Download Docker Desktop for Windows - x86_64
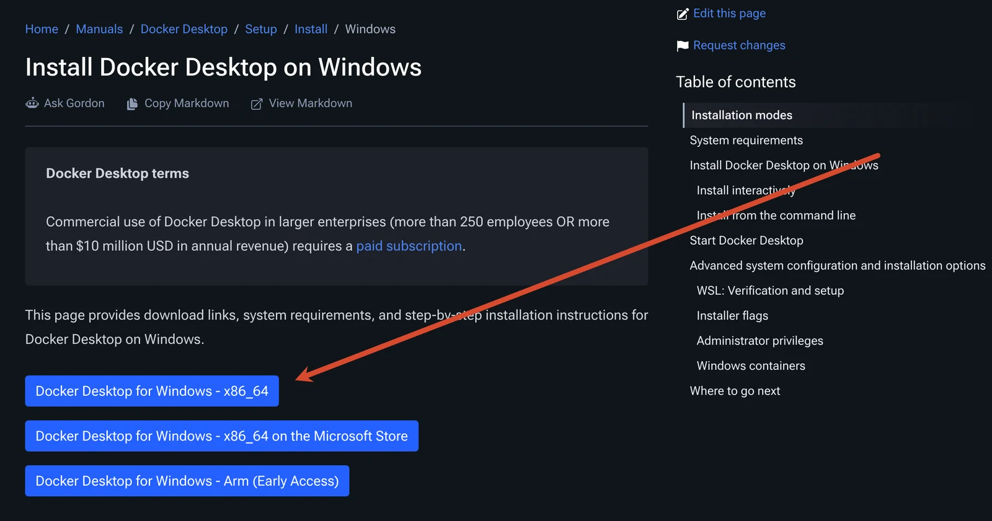The height and width of the screenshot is (521, 992). (x=152, y=391)
